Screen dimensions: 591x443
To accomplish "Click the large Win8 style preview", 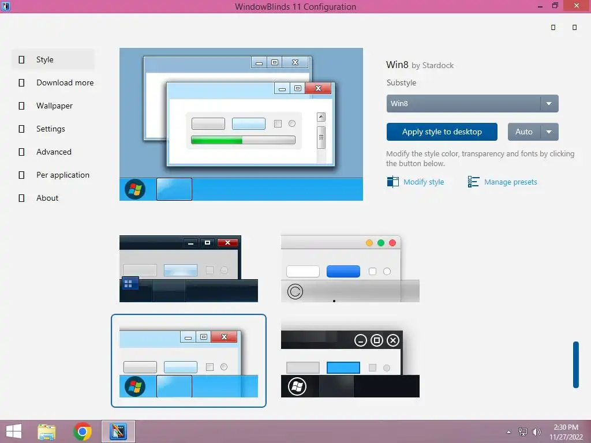I will tap(241, 125).
